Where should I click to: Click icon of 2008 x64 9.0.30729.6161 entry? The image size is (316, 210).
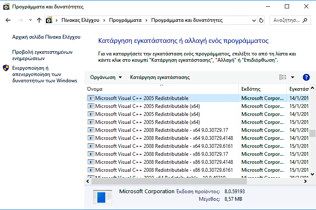pos(91,146)
